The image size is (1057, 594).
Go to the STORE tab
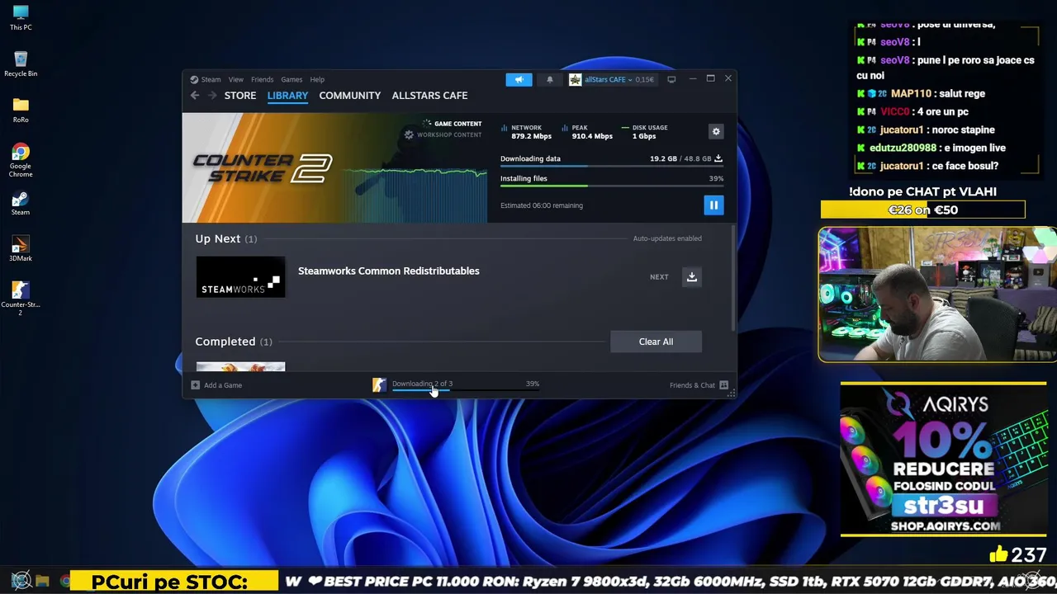240,96
